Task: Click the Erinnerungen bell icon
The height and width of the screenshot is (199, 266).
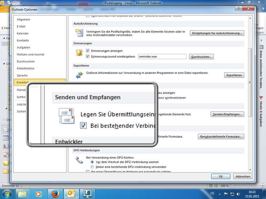Action: click(79, 52)
